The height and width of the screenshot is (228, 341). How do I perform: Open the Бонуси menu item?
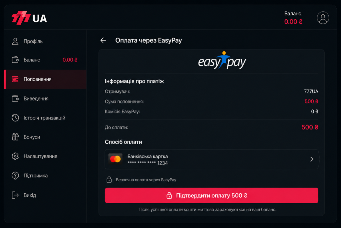click(45, 137)
